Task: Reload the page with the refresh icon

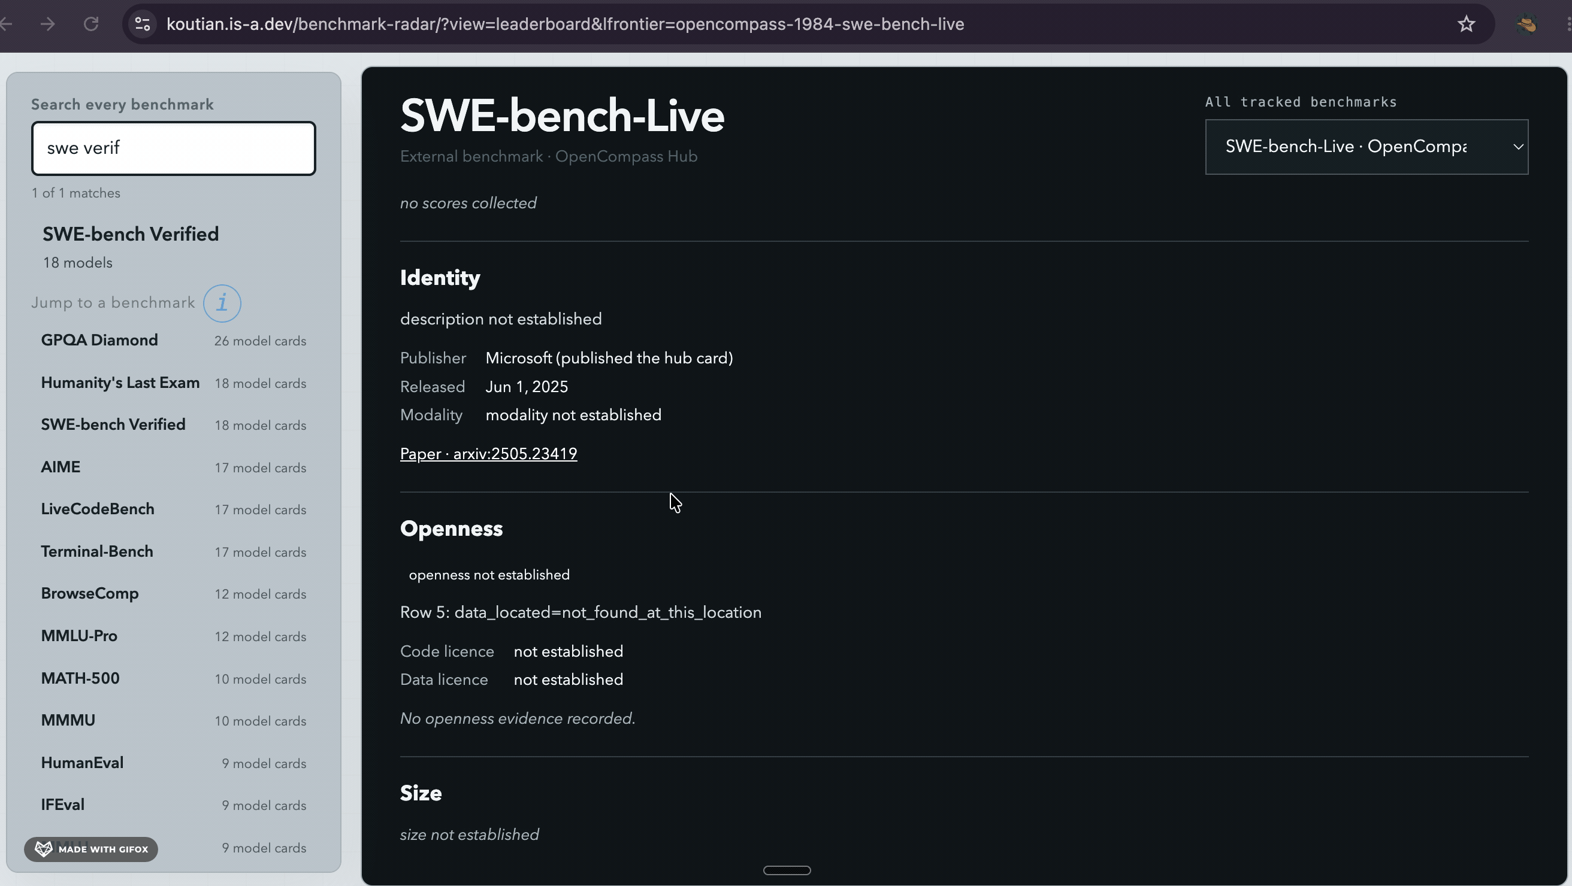Action: 91,25
